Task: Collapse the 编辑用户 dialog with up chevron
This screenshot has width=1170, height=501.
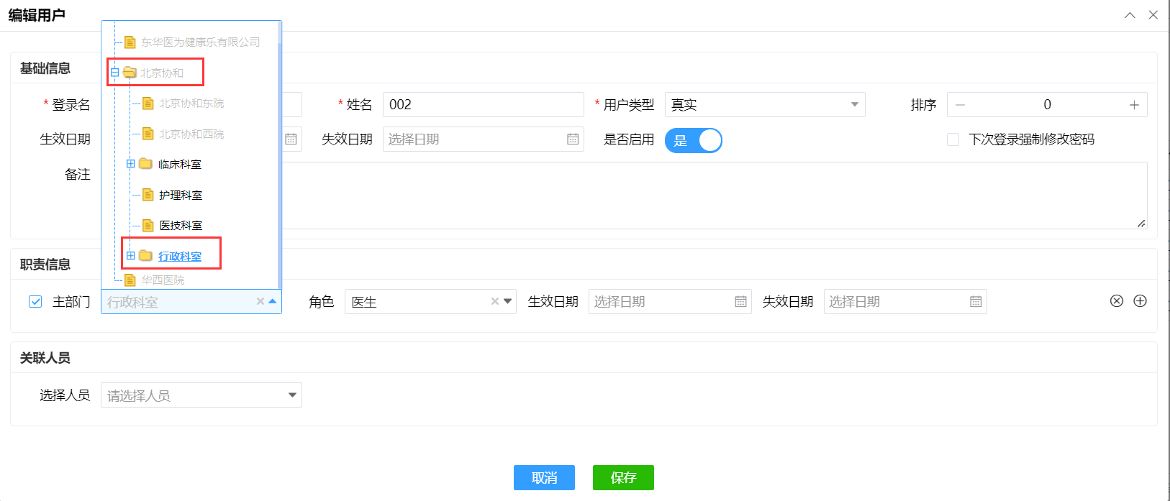Action: [1130, 15]
